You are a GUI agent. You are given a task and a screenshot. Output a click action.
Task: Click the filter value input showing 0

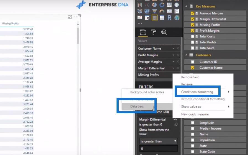click(x=158, y=149)
